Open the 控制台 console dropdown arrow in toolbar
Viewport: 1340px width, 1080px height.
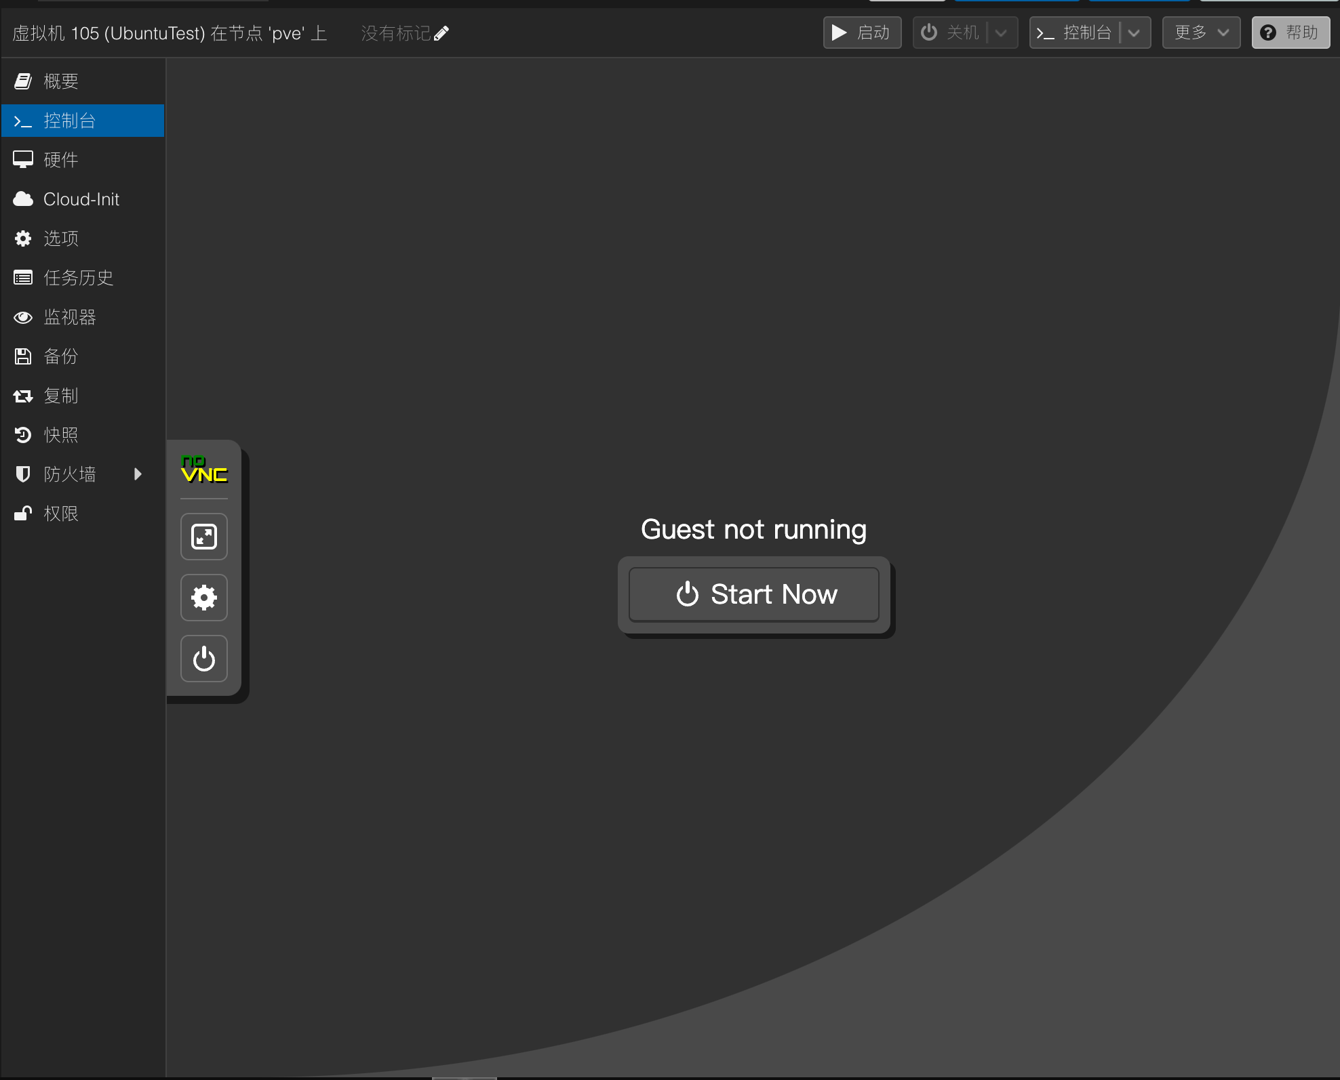click(x=1135, y=33)
